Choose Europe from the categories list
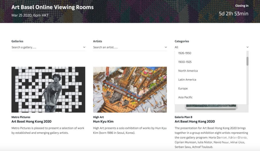The image size is (260, 151). (x=183, y=88)
